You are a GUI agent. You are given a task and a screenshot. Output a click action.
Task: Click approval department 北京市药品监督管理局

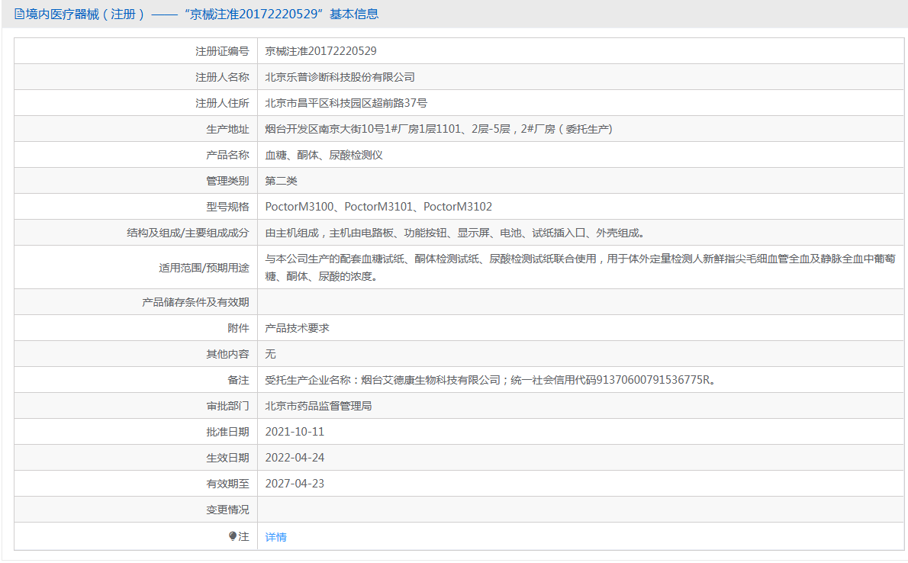pyautogui.click(x=318, y=406)
